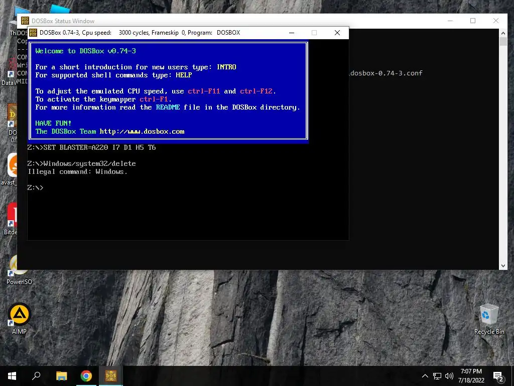Image resolution: width=514 pixels, height=386 pixels.
Task: Close the DOSBox 0.74-3 window
Action: coord(337,33)
